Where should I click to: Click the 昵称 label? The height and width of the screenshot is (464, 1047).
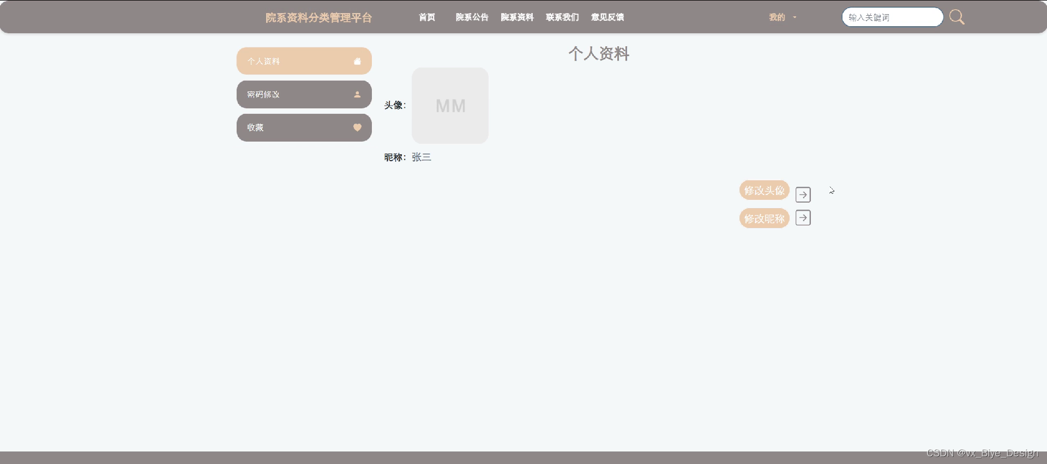click(395, 157)
